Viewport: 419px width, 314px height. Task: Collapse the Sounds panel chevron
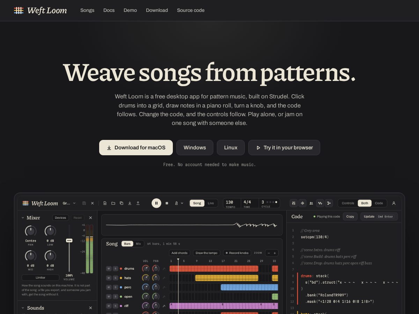(x=23, y=308)
